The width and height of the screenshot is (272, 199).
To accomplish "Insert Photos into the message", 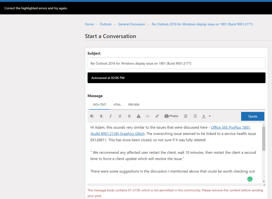I will coord(171,116).
